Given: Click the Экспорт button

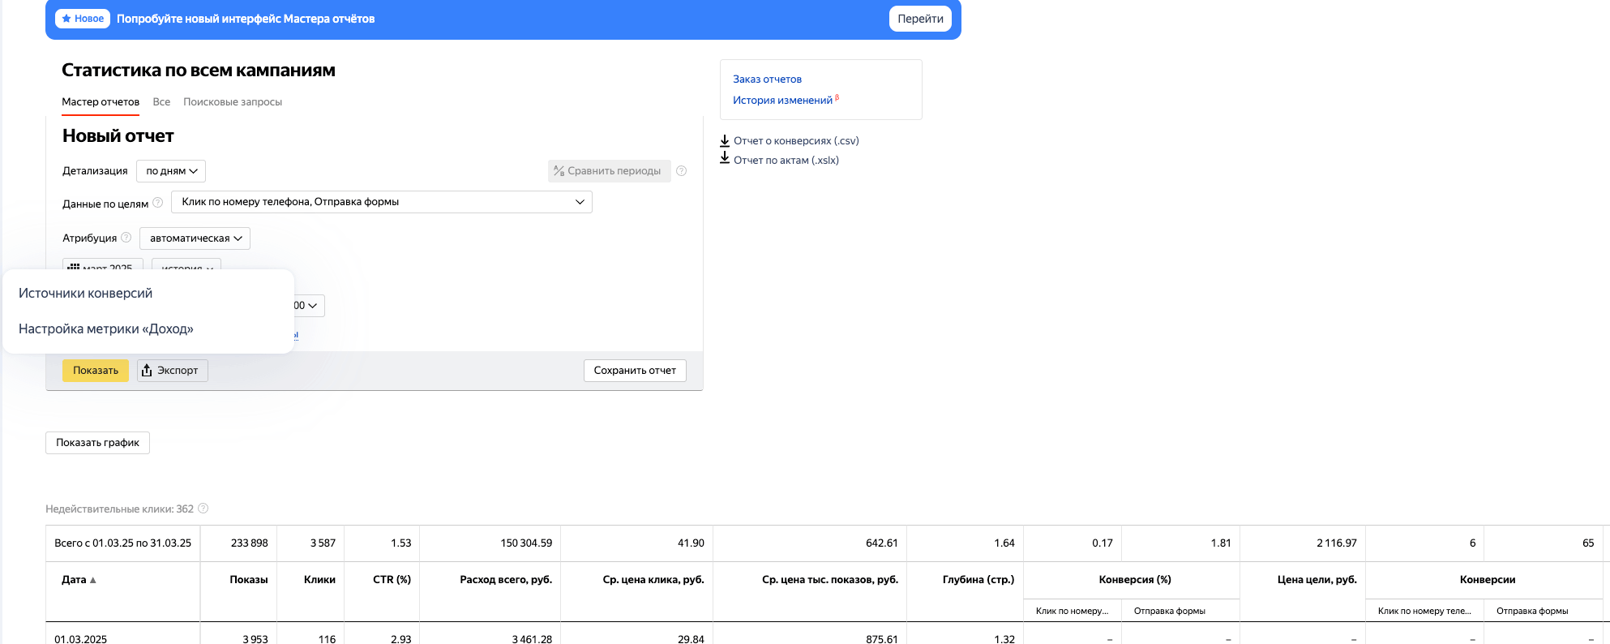Looking at the screenshot, I should point(172,371).
